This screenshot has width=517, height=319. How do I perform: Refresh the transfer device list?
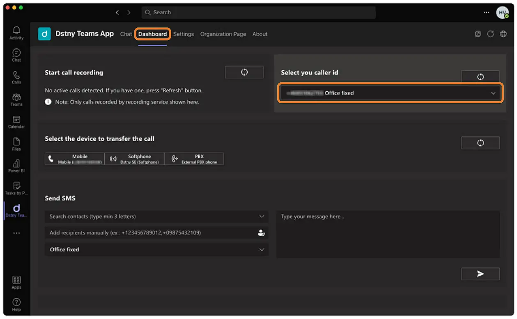tap(480, 143)
